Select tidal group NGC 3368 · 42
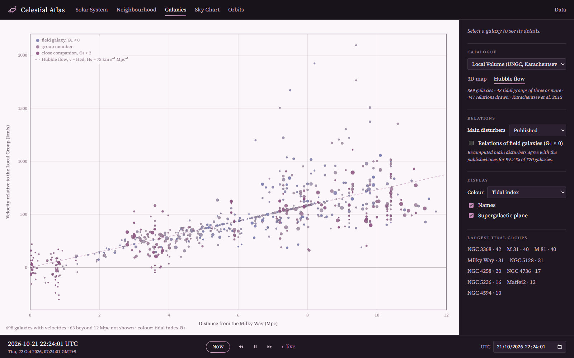The height and width of the screenshot is (358, 574). coord(484,249)
